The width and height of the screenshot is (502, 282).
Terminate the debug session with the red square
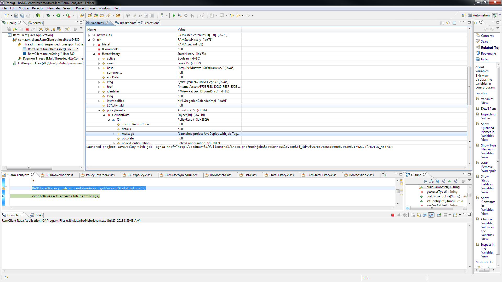27,30
